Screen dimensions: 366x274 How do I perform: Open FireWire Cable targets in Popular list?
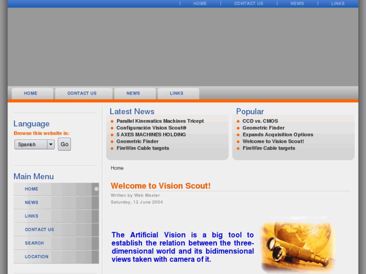point(269,148)
